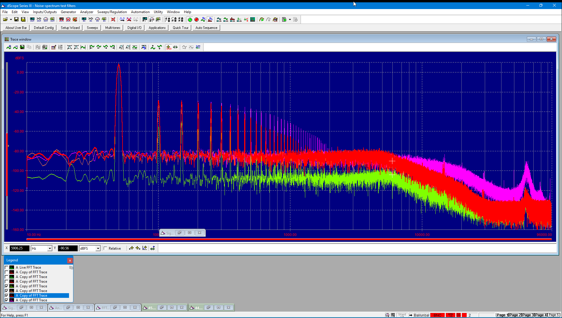The width and height of the screenshot is (562, 318).
Task: Click the floppy disk save icon
Action: point(16,20)
